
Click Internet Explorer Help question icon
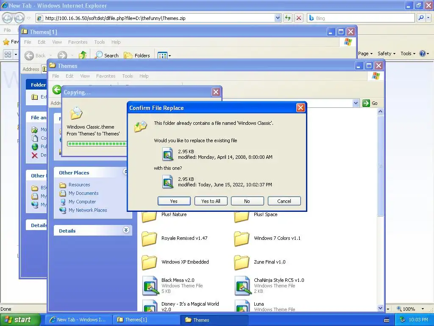[422, 53]
